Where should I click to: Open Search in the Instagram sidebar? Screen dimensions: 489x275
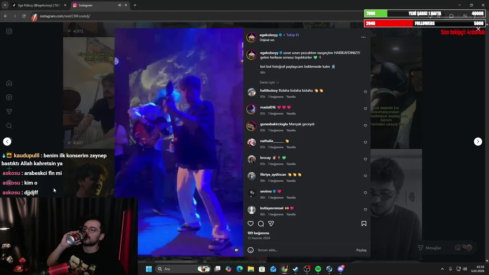coord(9,126)
